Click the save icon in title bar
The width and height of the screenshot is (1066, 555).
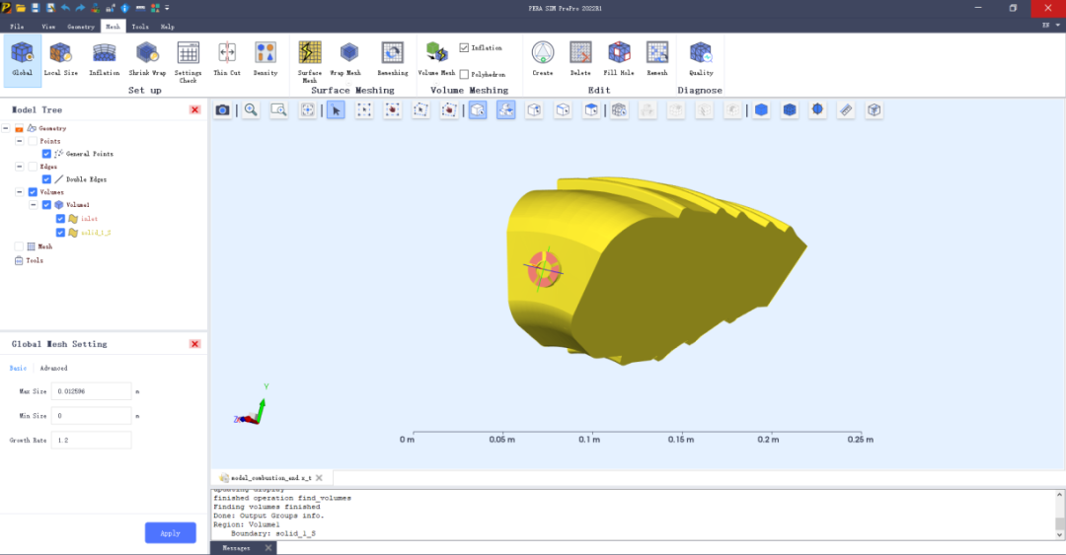36,8
